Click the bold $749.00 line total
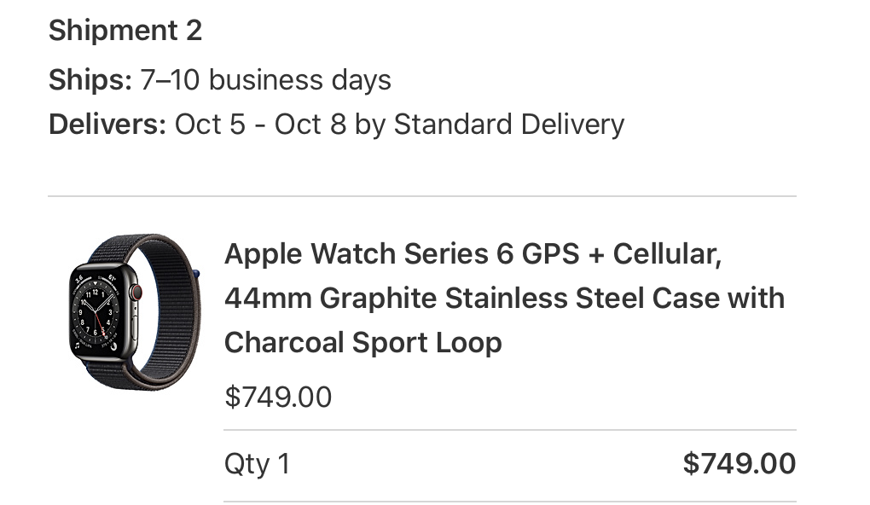The image size is (870, 505). tap(739, 463)
